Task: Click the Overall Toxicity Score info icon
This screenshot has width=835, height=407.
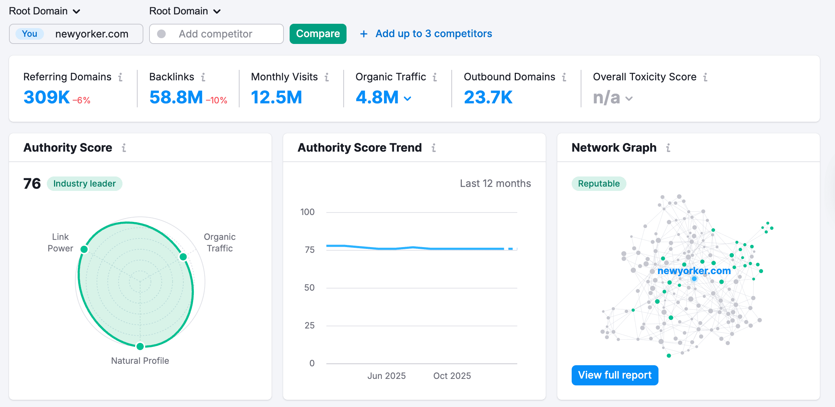Action: click(x=705, y=77)
